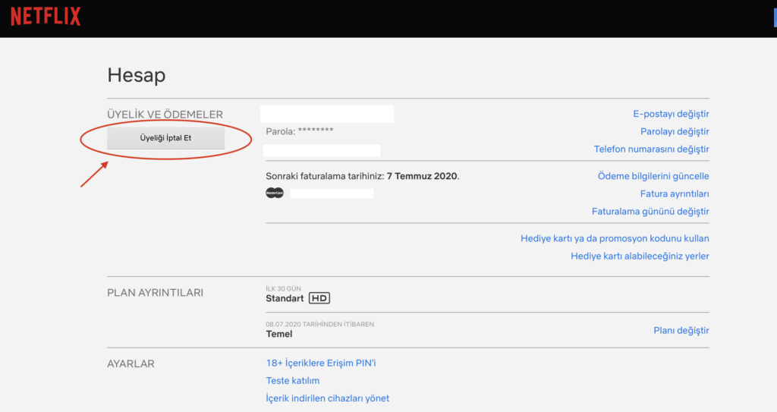Open İçerik indirilen cihazları yönet link
777x412 pixels.
pos(327,398)
